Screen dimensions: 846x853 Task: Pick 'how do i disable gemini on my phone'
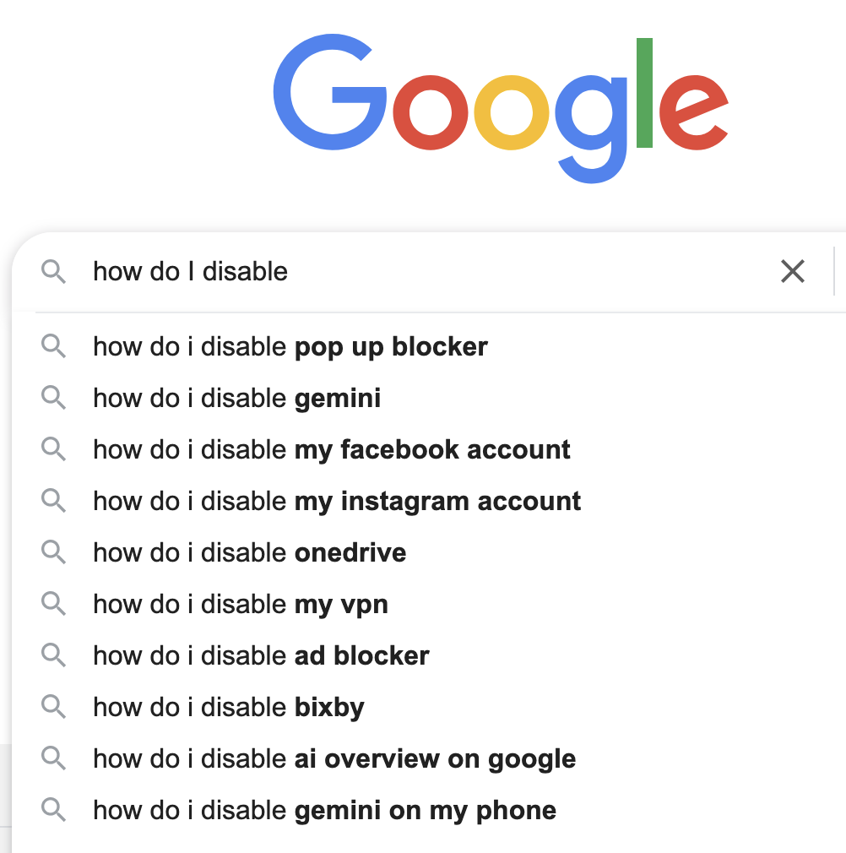[429, 810]
